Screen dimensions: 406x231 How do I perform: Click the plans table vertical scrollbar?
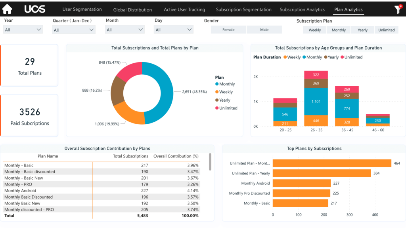coord(210,162)
